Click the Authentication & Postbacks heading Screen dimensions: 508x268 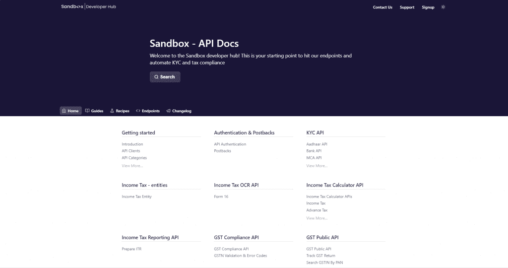pyautogui.click(x=244, y=133)
